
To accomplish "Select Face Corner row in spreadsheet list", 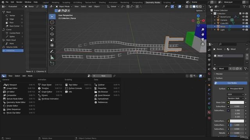I will [x=14, y=26].
